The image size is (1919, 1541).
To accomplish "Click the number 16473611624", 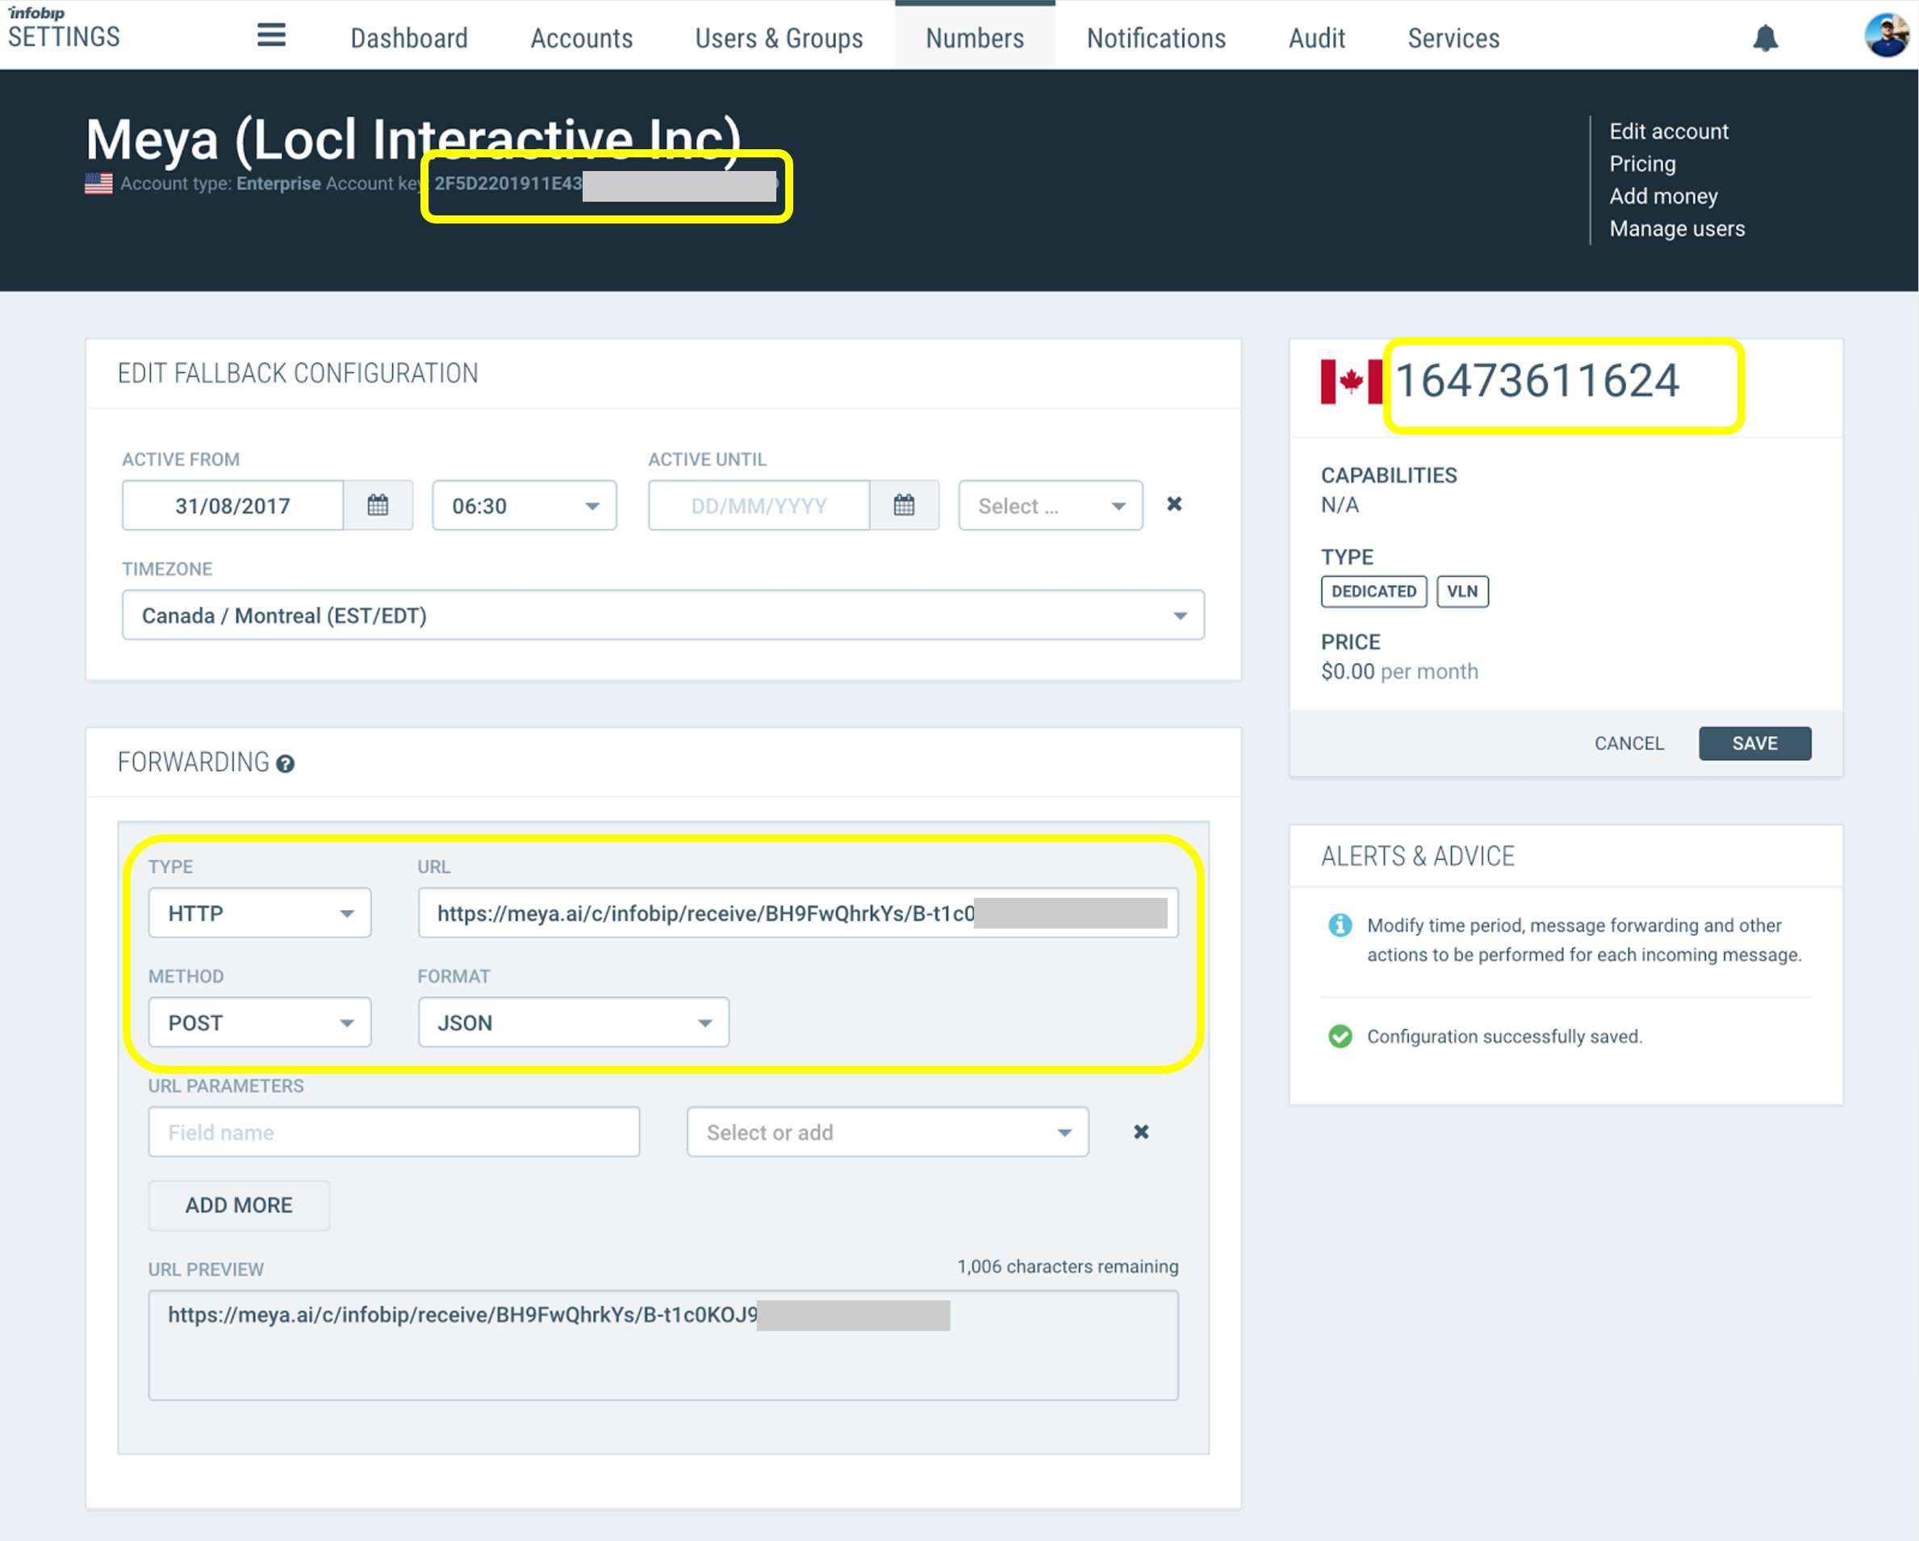I will (1536, 381).
